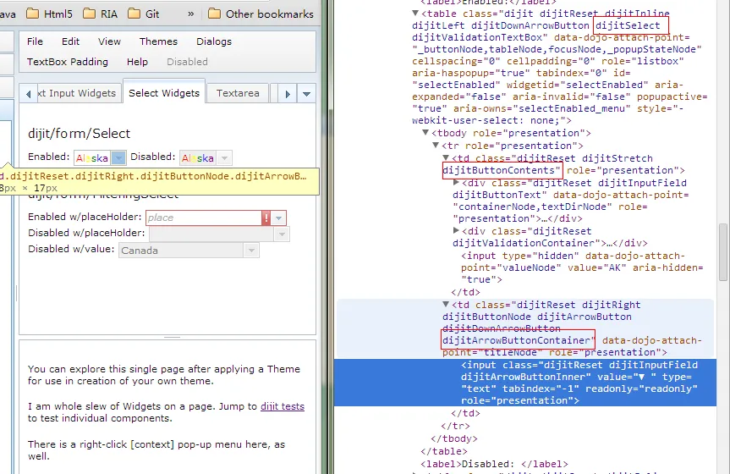730x474 pixels.
Task: Click the right-click context menu paragraph
Action: (x=156, y=450)
